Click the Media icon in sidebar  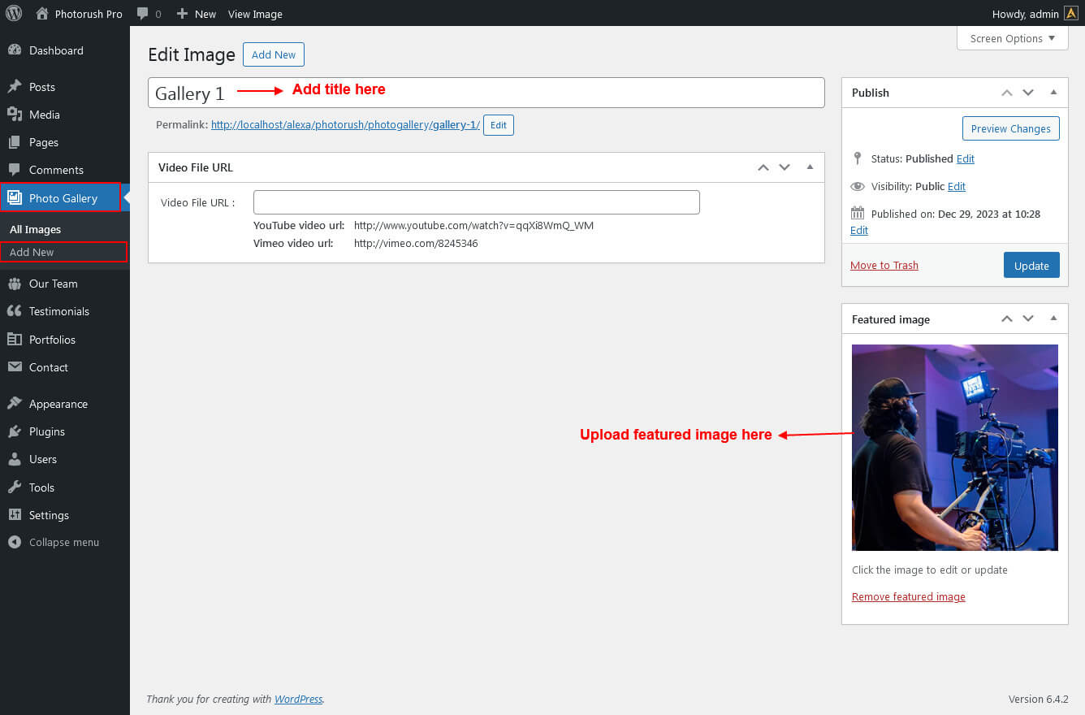[x=15, y=115]
